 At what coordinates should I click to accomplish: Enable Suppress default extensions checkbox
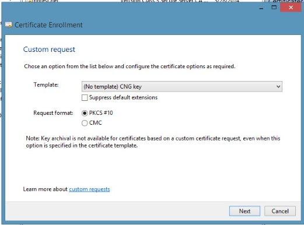point(85,97)
